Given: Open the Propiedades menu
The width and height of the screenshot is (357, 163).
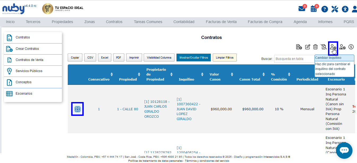Looking at the screenshot, I should coord(62,22).
